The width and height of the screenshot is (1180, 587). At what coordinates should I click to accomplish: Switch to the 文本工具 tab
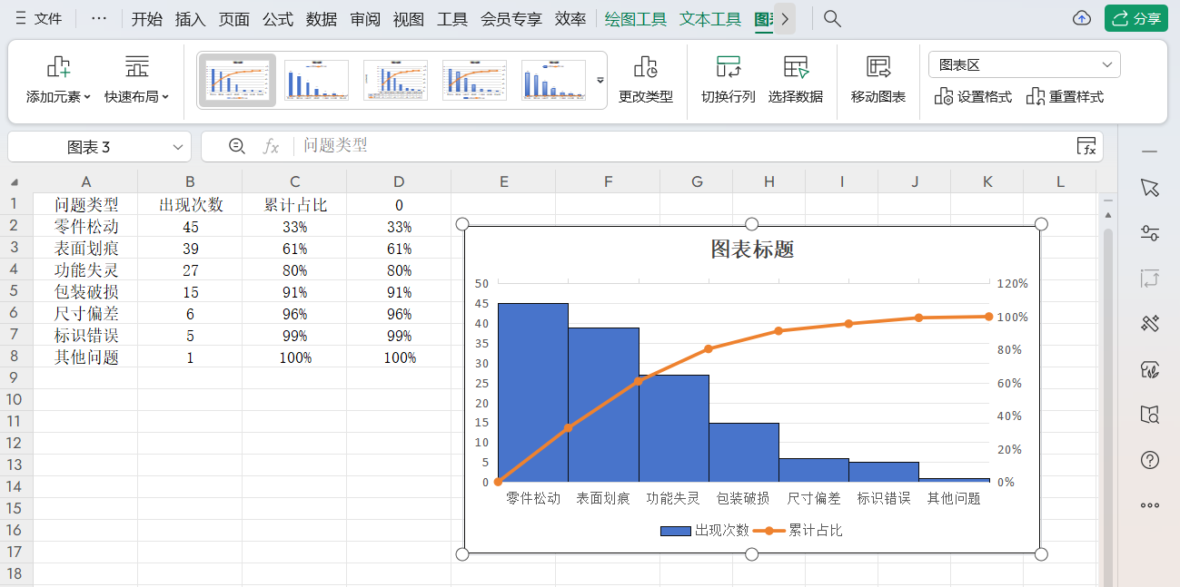[709, 17]
